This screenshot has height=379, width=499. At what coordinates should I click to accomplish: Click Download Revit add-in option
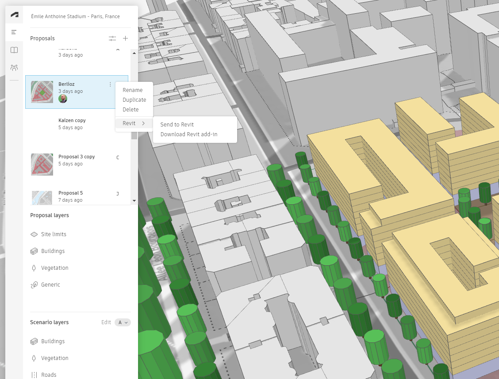188,134
